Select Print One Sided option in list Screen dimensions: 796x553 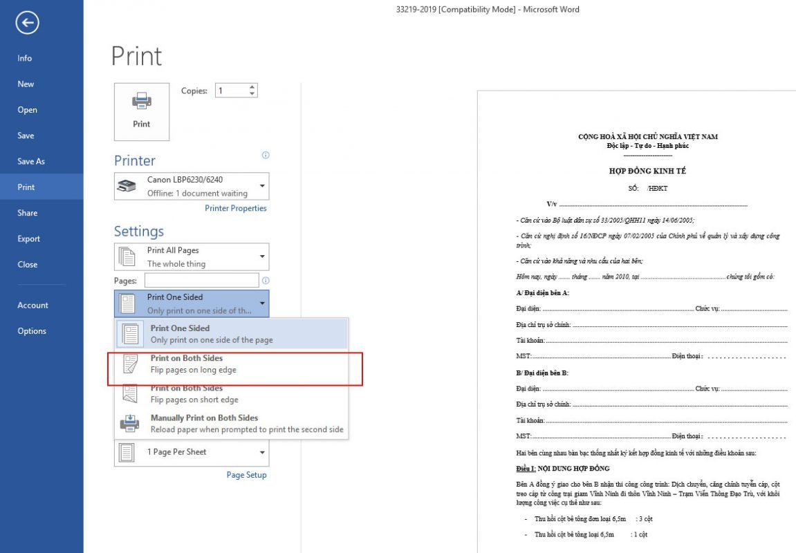coord(232,334)
